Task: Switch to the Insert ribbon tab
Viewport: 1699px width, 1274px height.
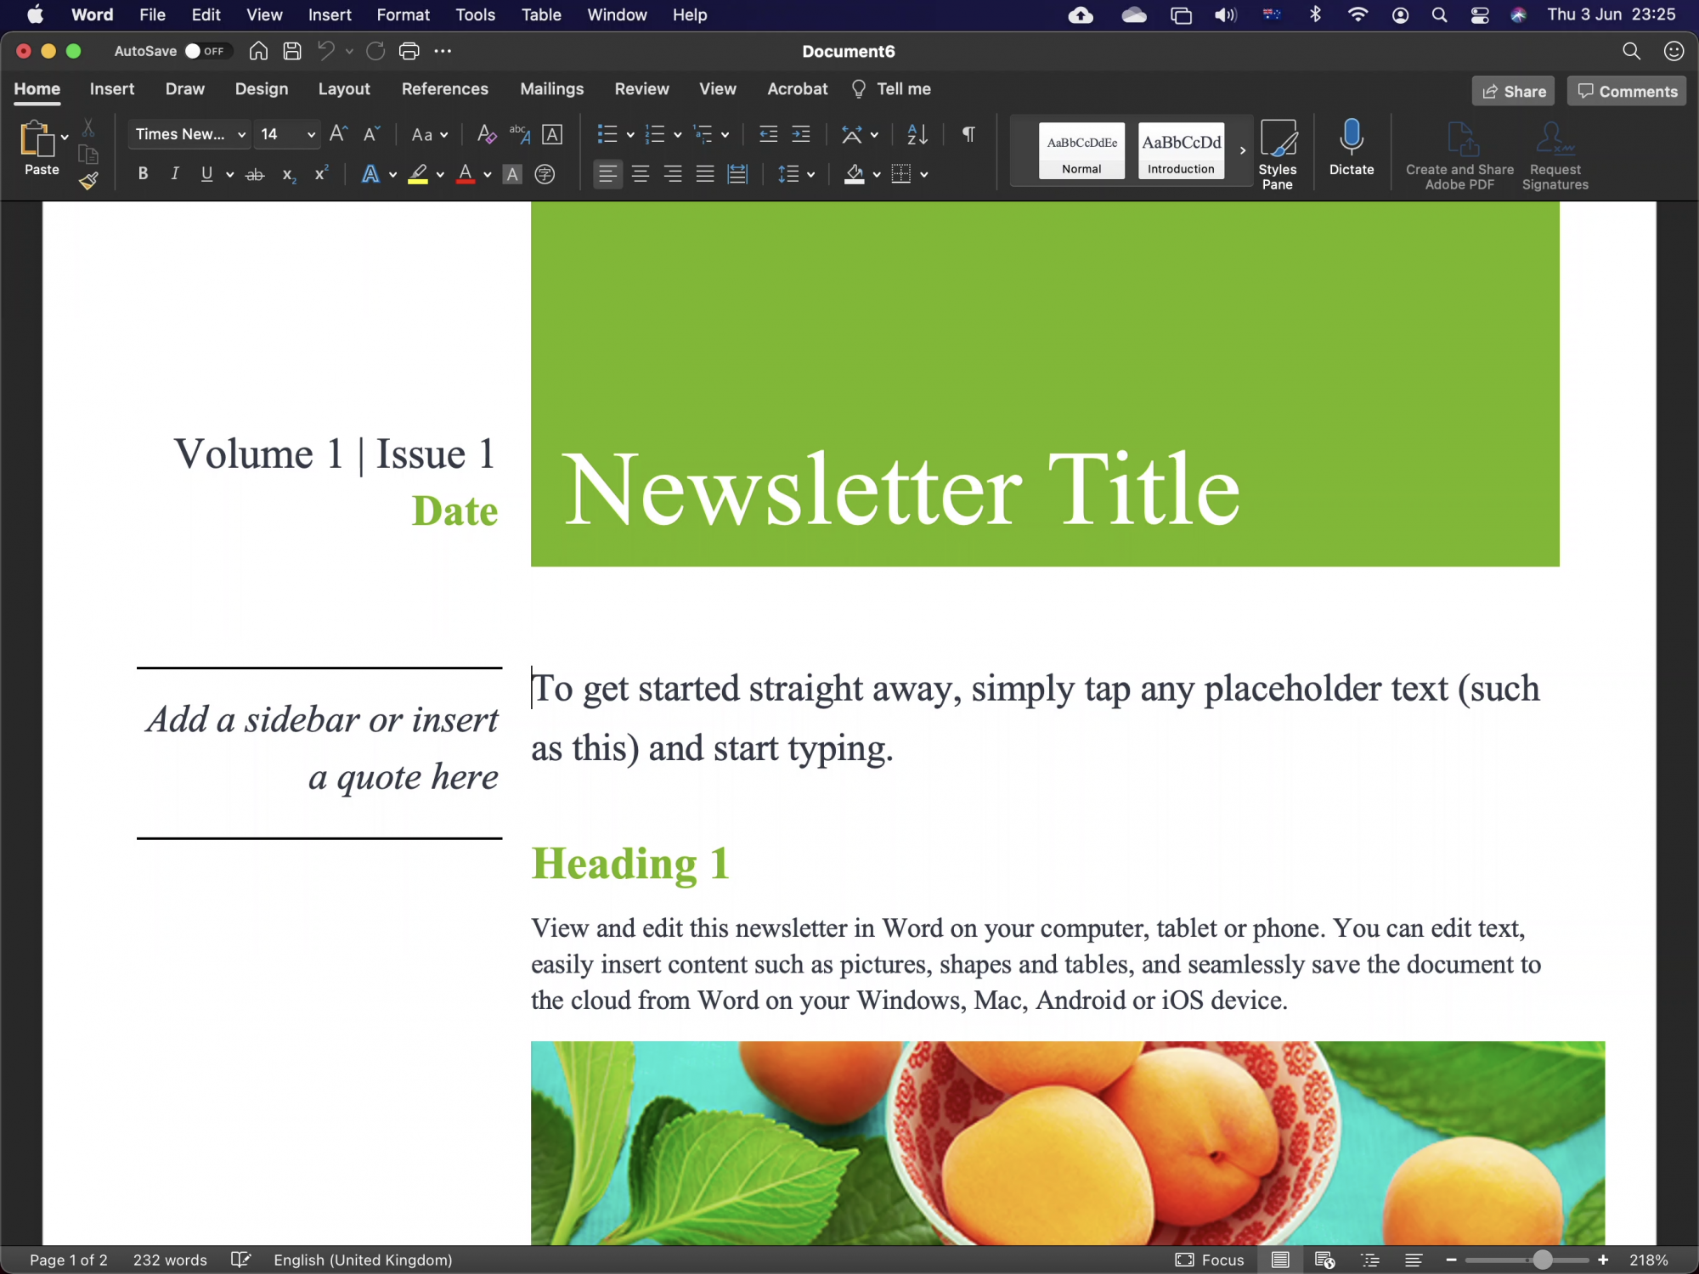Action: coord(112,88)
